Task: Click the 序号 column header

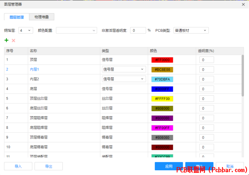Action: coord(16,51)
